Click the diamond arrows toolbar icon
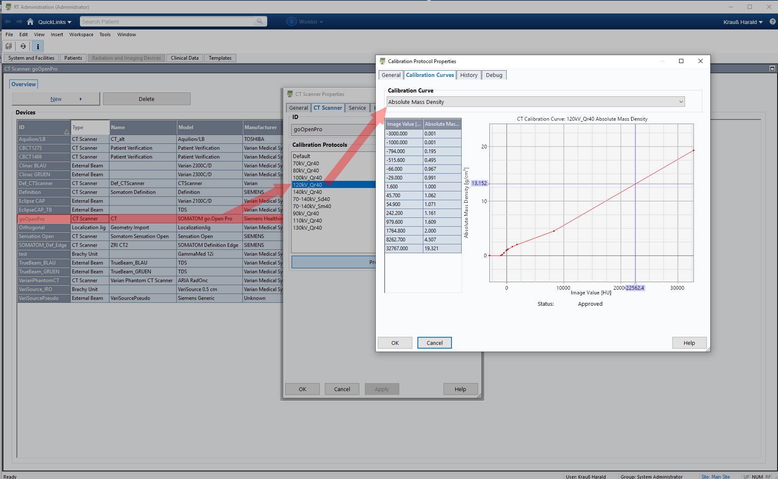 point(23,46)
